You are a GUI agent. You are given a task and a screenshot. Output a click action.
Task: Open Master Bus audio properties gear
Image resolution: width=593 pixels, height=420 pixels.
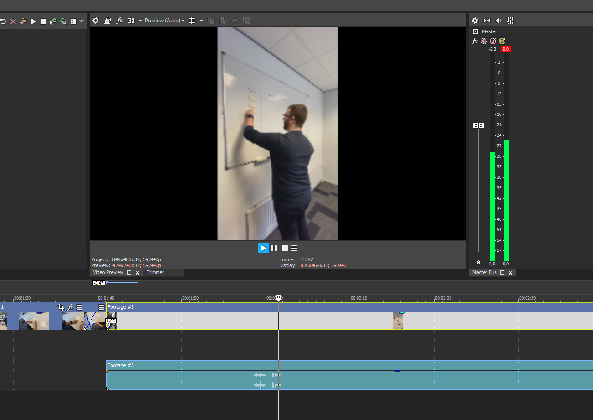click(475, 21)
